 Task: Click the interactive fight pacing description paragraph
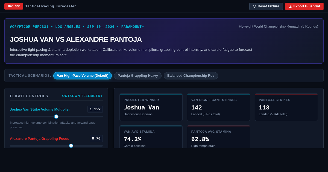pyautogui.click(x=131, y=52)
